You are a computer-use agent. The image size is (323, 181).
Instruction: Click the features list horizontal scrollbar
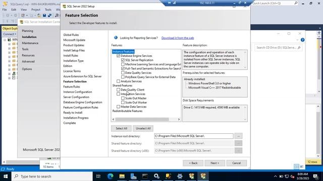coord(142,119)
